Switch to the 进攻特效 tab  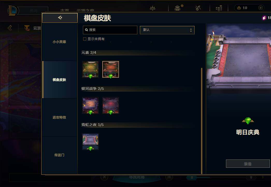tap(60, 117)
